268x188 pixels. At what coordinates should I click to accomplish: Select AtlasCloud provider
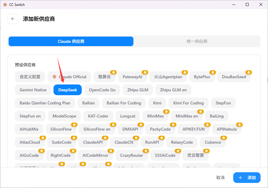30,142
